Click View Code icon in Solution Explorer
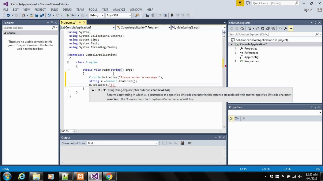This screenshot has height=181, width=323. pos(280,28)
